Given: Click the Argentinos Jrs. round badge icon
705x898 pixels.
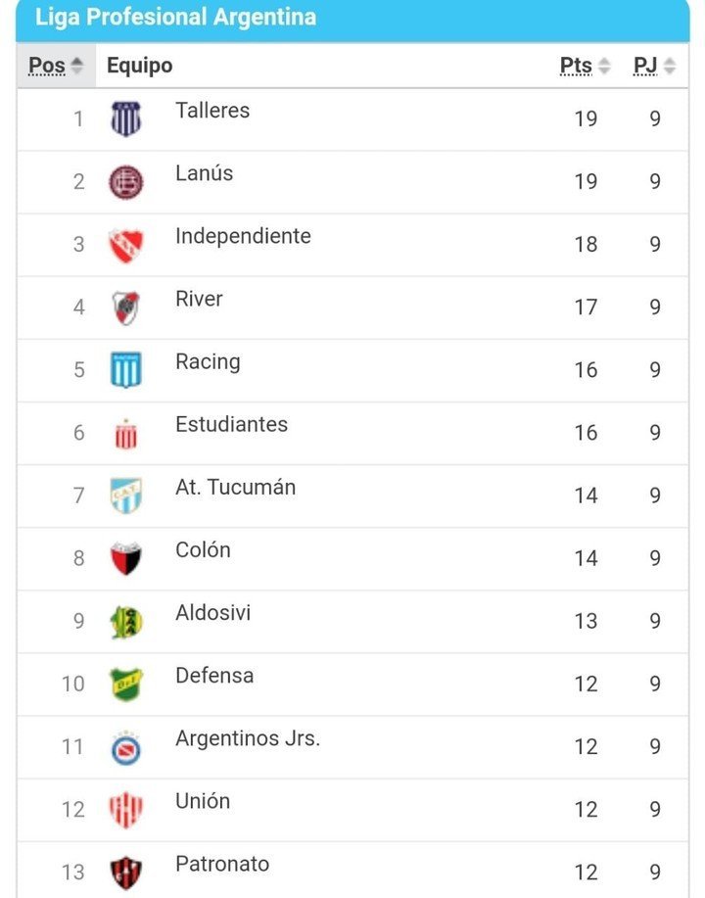Looking at the screenshot, I should (125, 747).
